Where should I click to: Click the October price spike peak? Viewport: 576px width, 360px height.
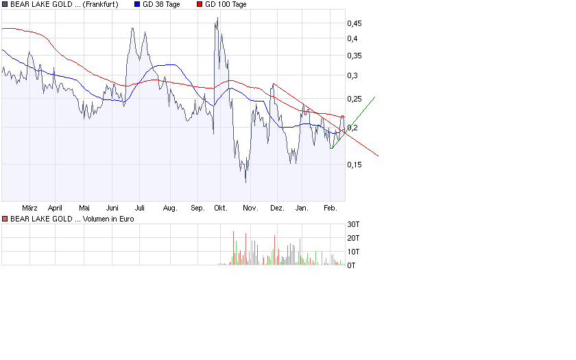tap(217, 18)
